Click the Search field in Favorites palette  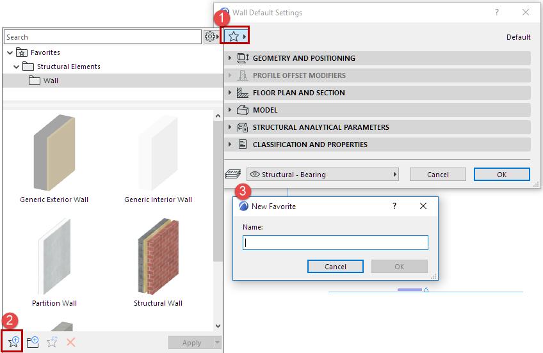click(102, 36)
